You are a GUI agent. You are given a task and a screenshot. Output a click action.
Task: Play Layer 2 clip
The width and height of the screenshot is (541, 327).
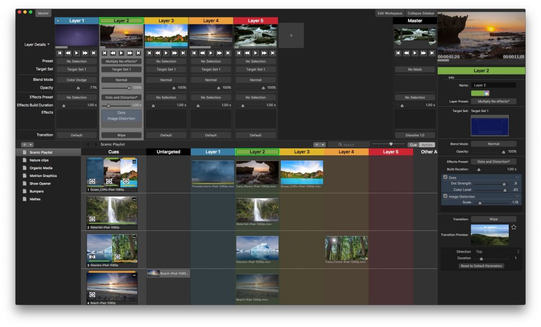pyautogui.click(x=122, y=53)
